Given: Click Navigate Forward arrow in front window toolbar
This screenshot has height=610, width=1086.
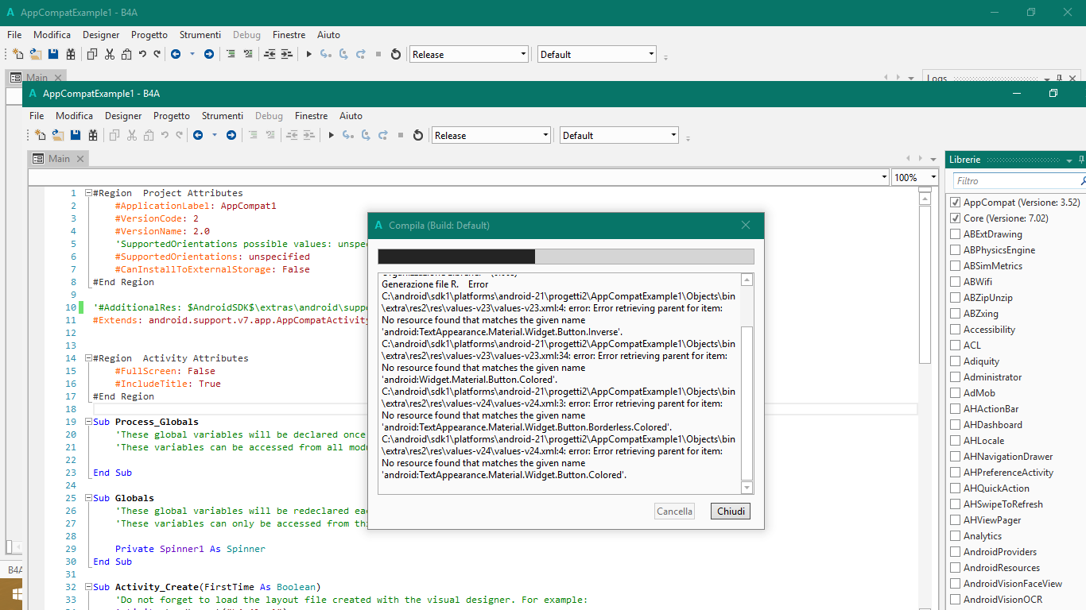Looking at the screenshot, I should [231, 136].
